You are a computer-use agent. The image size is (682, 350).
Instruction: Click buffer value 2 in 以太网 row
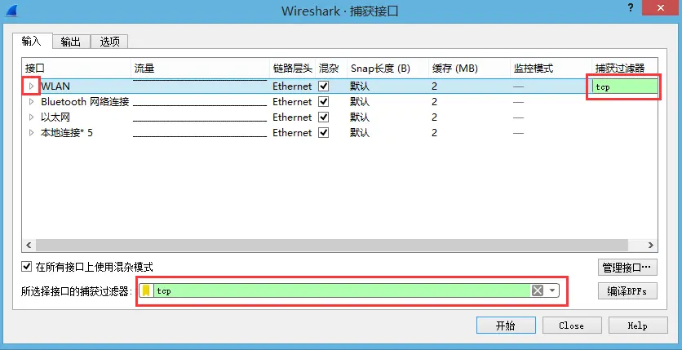click(435, 117)
